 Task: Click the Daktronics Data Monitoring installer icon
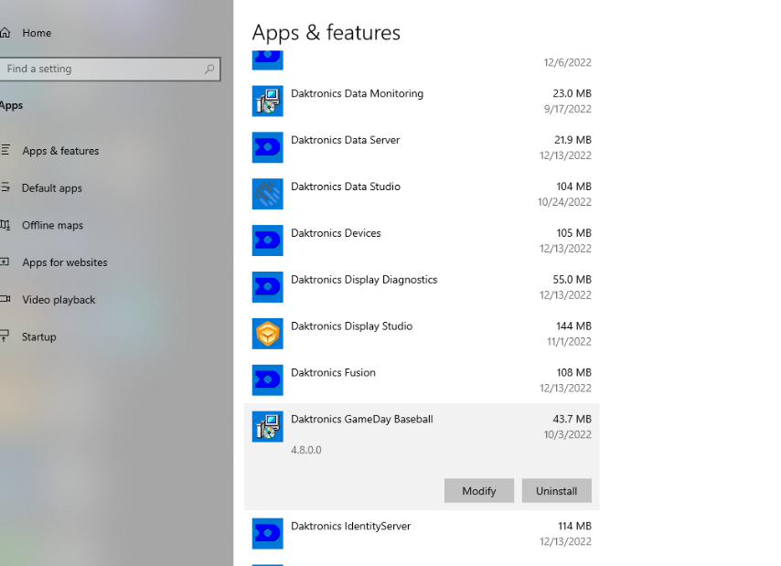[267, 101]
